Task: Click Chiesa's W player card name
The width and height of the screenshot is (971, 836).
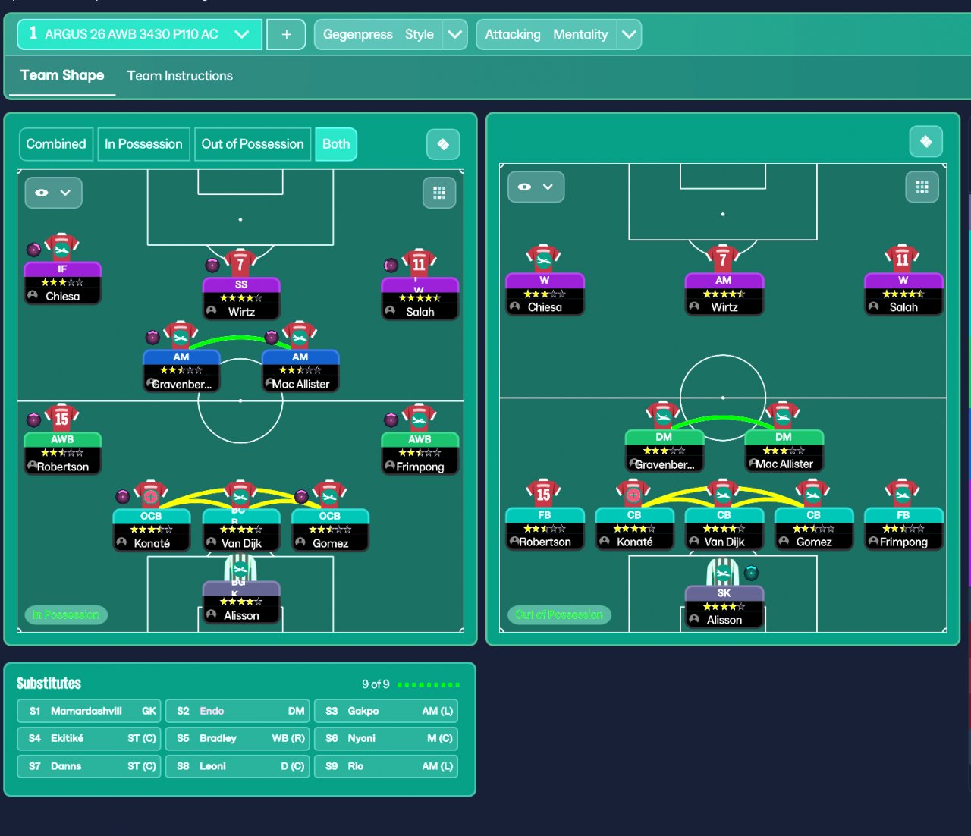Action: [545, 307]
